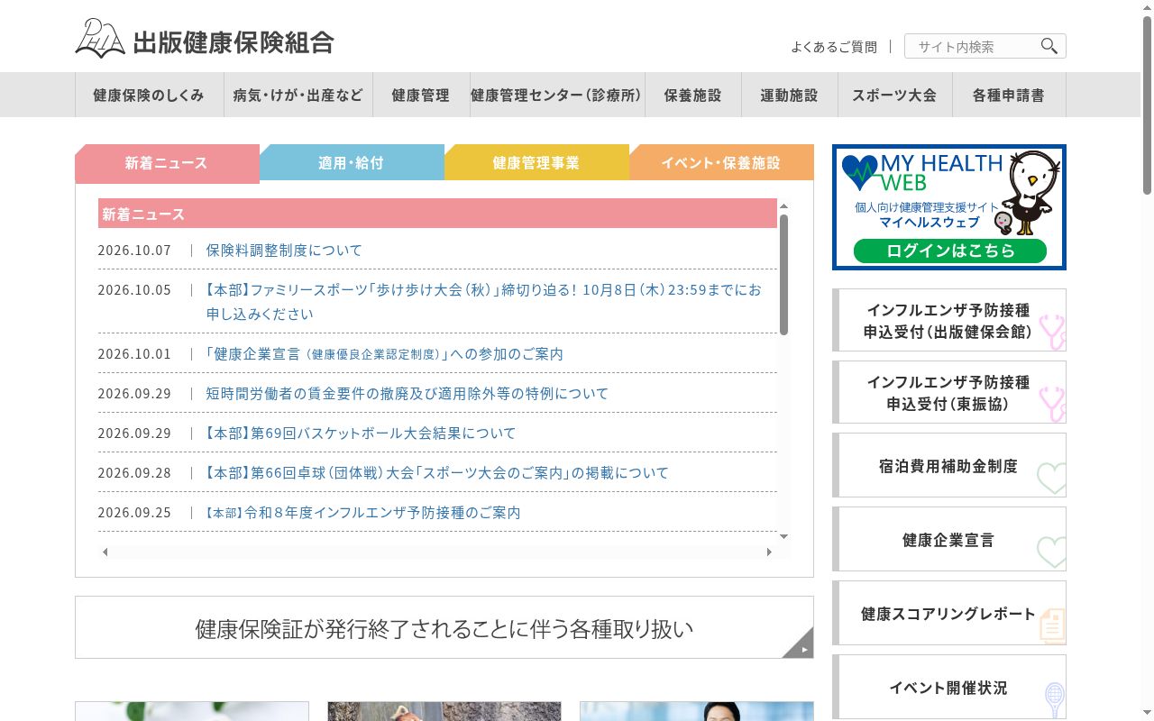Open the よくあるご質問 link
The image size is (1154, 721).
click(834, 47)
